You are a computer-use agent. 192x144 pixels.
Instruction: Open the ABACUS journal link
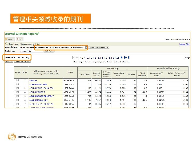[33, 80]
